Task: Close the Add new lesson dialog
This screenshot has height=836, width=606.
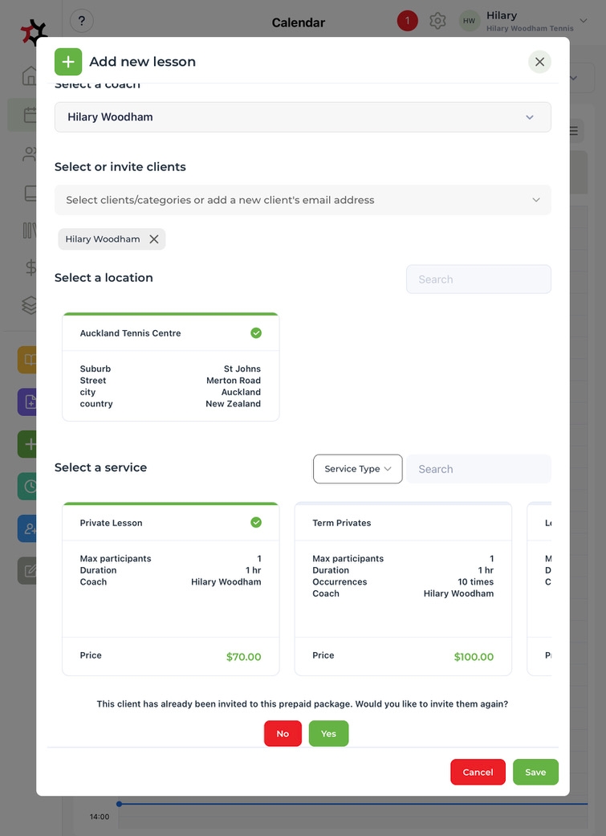Action: pos(539,62)
